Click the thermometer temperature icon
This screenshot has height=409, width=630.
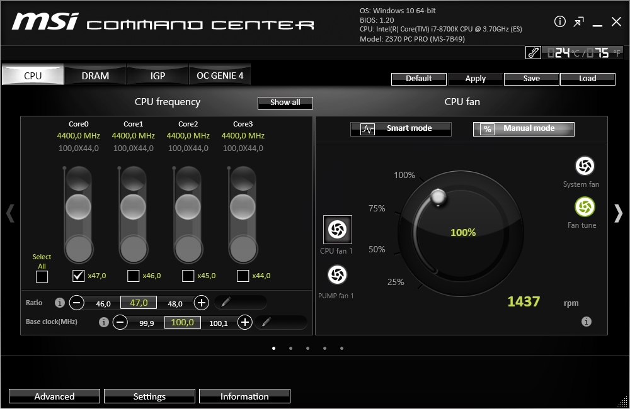(x=533, y=53)
